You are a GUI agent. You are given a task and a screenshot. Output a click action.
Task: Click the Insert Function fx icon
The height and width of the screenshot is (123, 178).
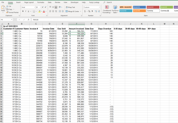28,20
